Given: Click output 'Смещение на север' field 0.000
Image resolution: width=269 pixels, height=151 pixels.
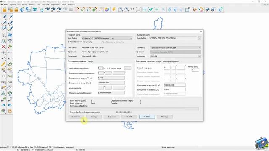Looking at the screenshot, I should coord(174,89).
